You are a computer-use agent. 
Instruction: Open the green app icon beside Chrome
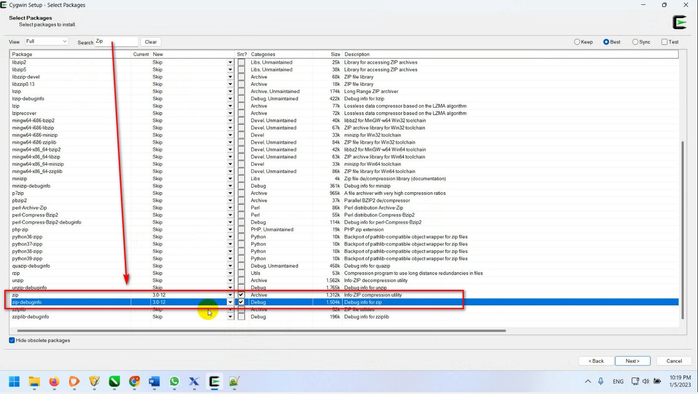pos(114,381)
